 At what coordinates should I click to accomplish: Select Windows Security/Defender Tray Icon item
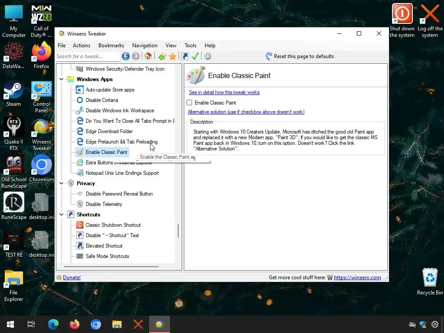[x=125, y=69]
